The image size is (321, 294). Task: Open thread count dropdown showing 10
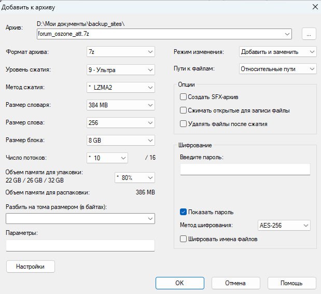point(107,158)
